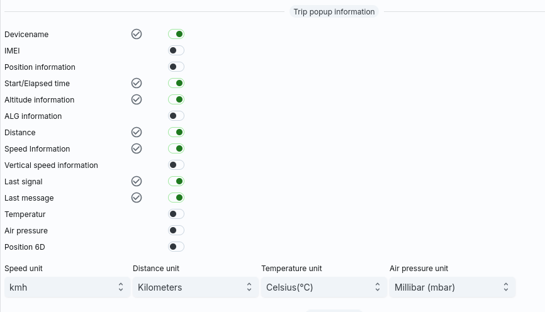Click the checkmark icon beside Distance

pyautogui.click(x=137, y=132)
